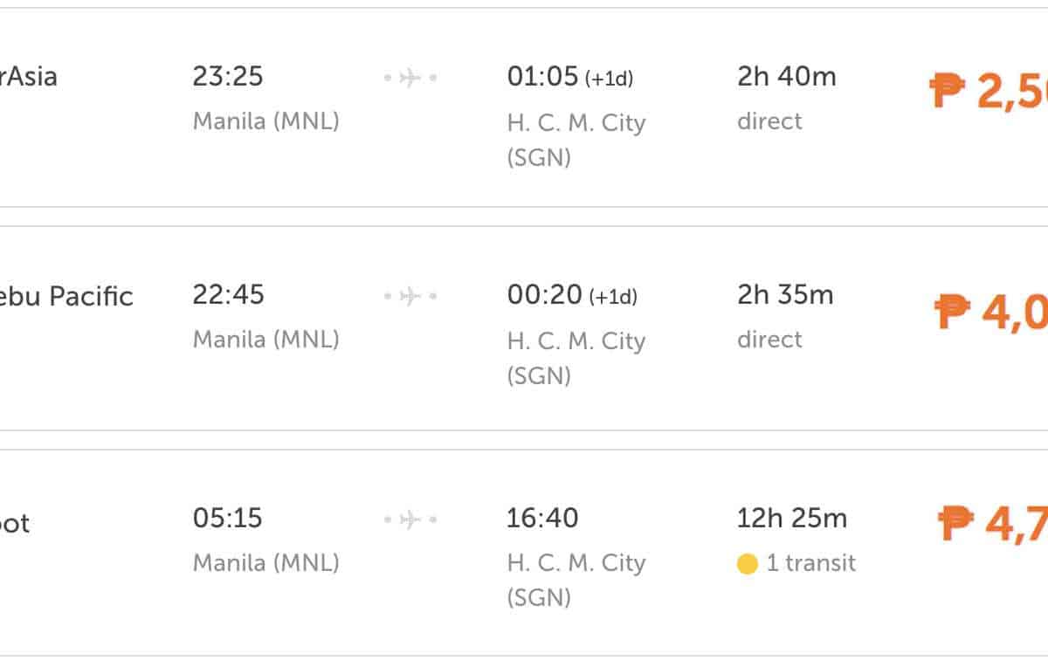
Task: Click the peso sign on 4,0 price
Action: (952, 311)
